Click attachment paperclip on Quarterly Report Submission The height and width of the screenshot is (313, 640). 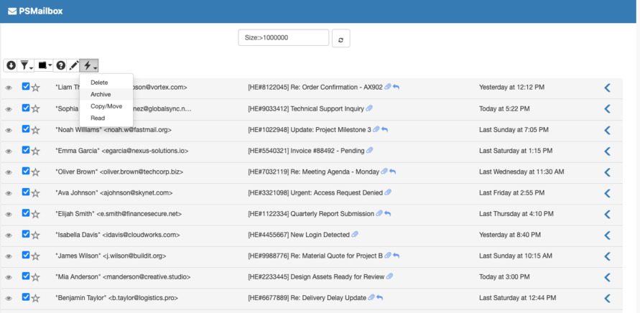click(x=379, y=213)
